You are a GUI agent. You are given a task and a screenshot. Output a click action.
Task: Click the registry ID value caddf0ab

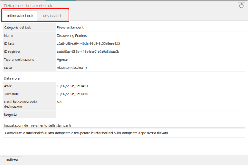click(88, 52)
